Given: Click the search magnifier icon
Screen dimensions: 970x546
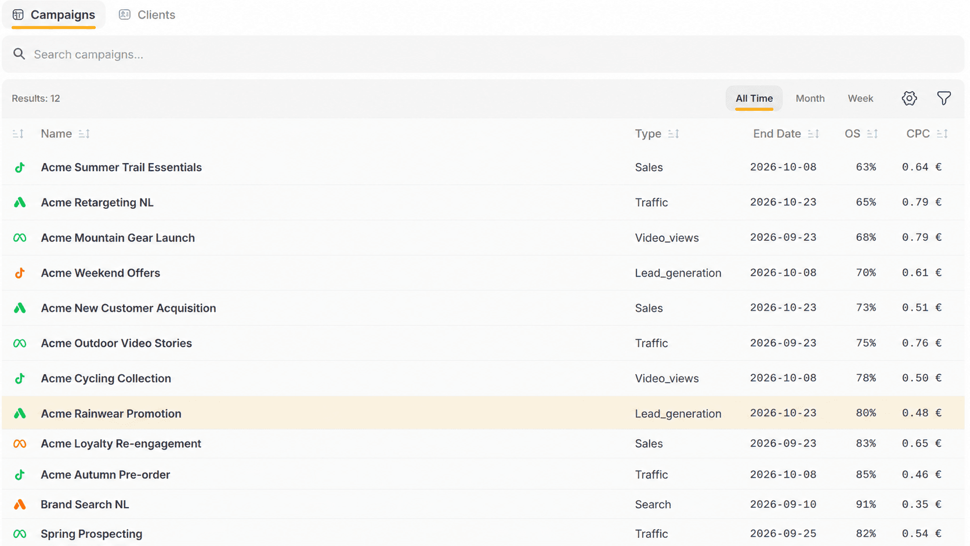Looking at the screenshot, I should [19, 54].
